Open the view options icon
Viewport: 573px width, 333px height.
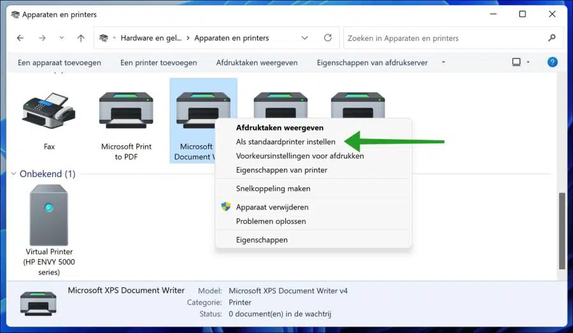point(516,62)
